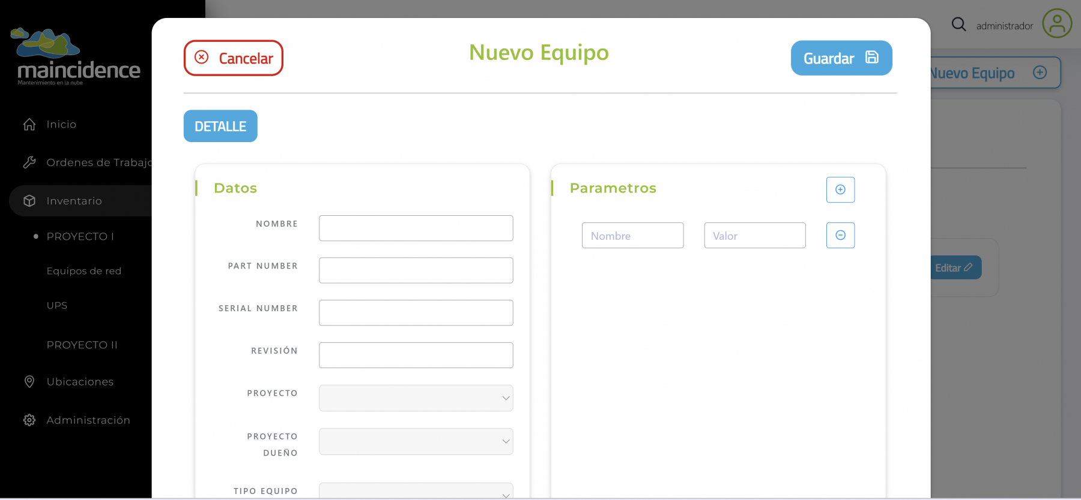Open the administrador user avatar icon
Screen dimensions: 1081x500
click(x=1056, y=24)
